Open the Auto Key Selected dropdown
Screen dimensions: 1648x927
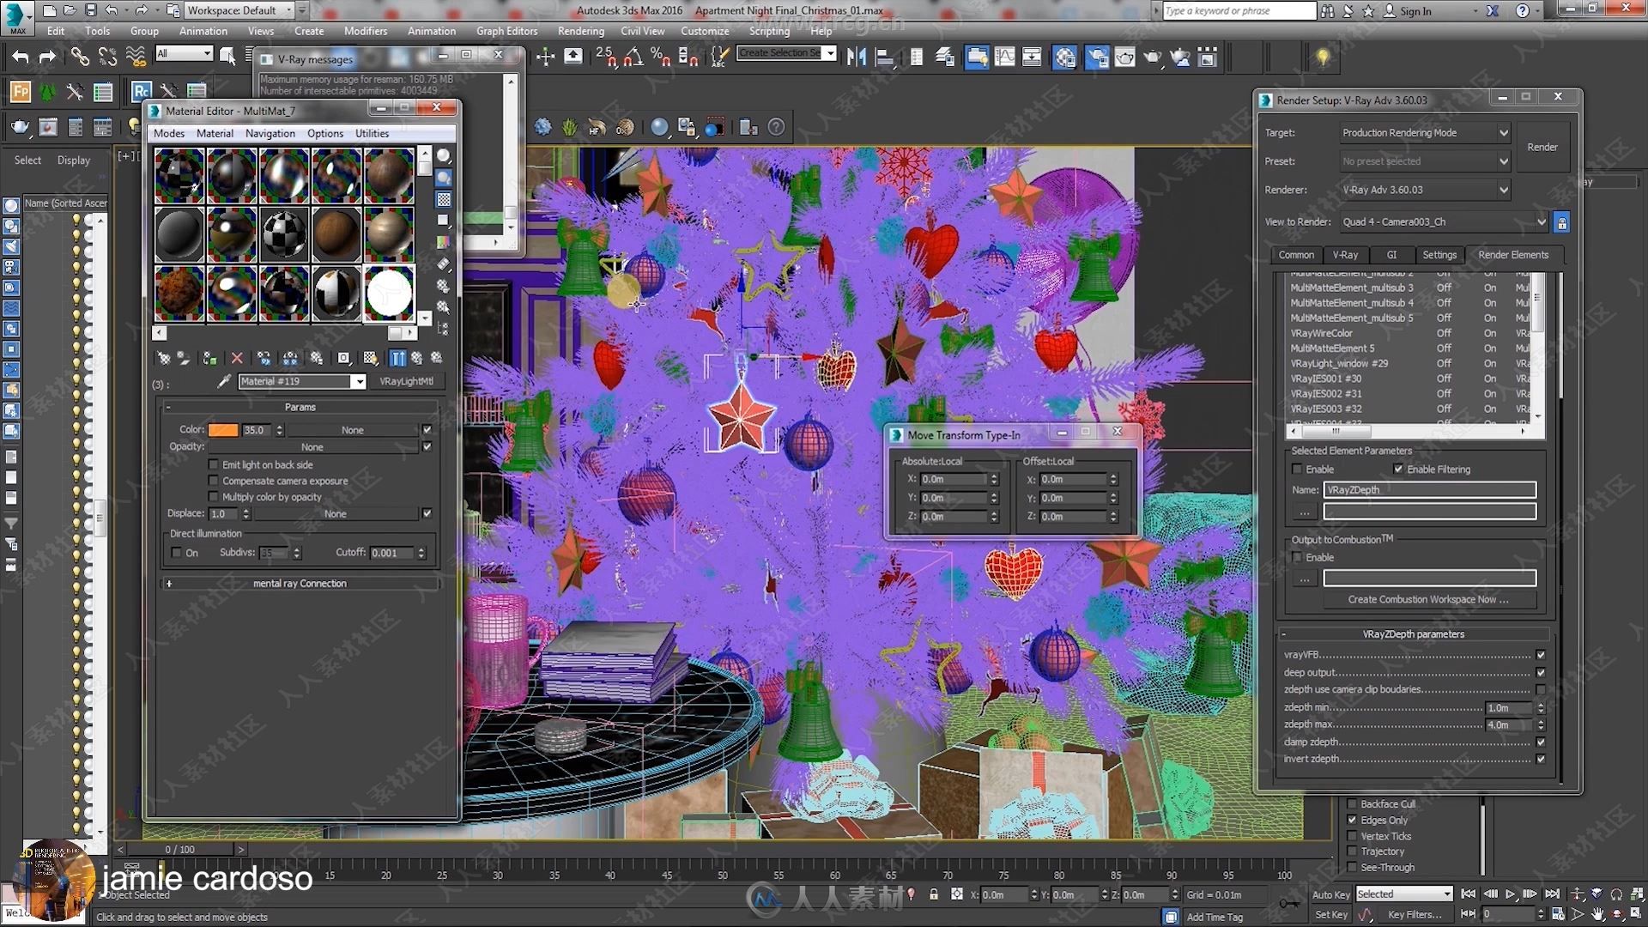[1404, 894]
